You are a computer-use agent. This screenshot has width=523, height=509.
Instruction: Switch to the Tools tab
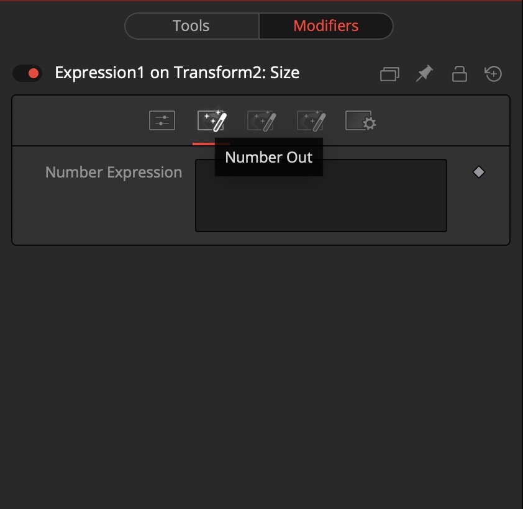191,26
